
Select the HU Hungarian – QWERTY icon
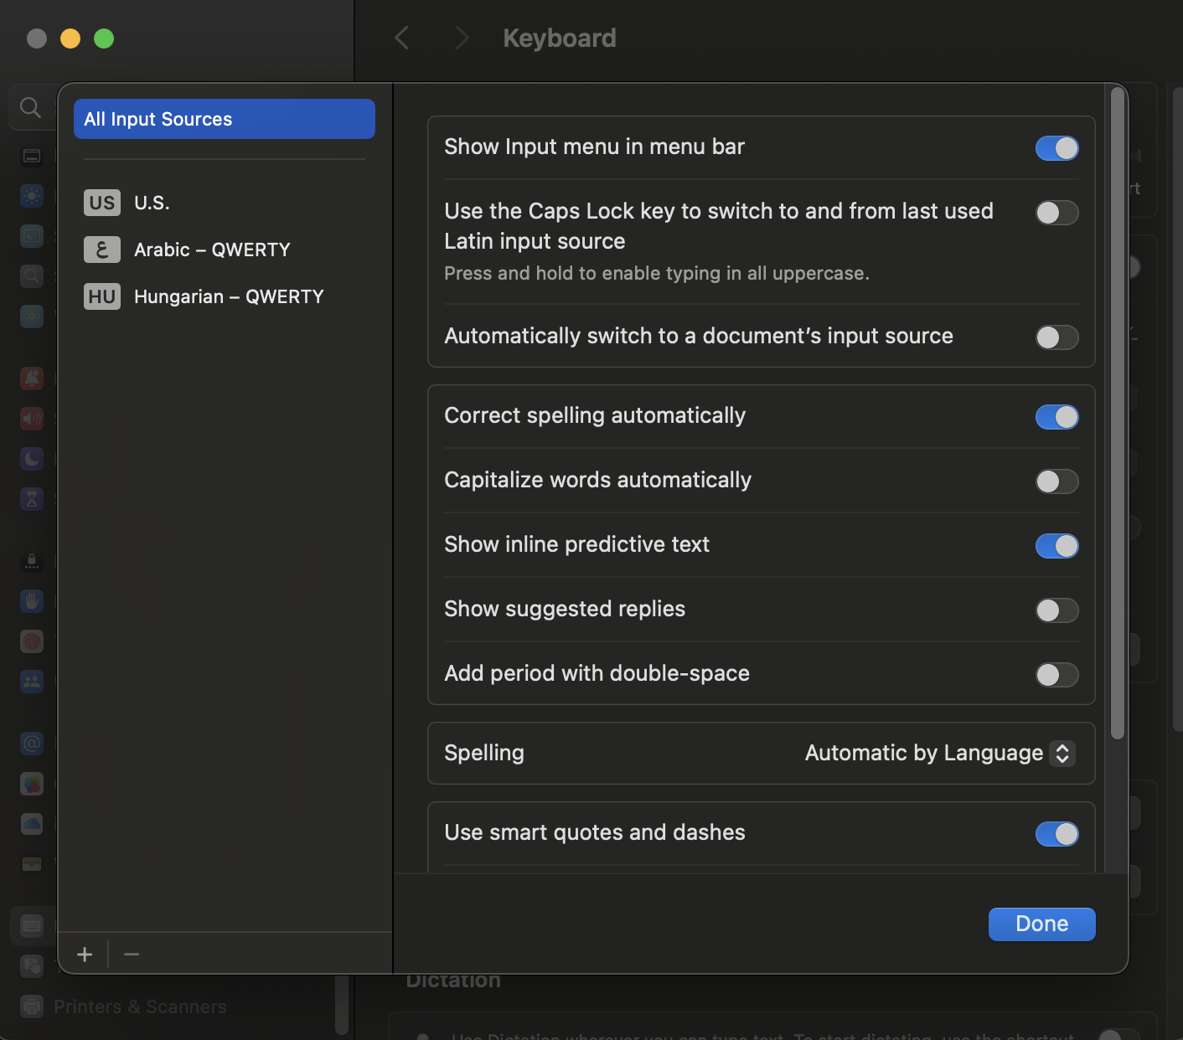(x=102, y=296)
